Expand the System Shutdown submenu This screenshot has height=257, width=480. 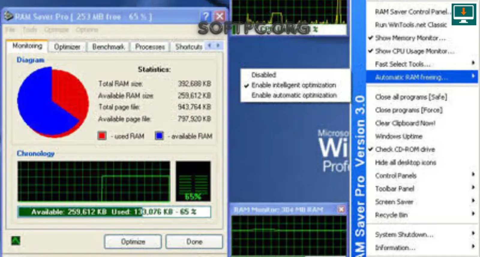422,235
